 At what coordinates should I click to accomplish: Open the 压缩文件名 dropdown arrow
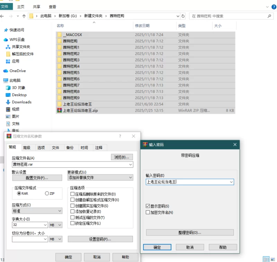click(x=131, y=164)
